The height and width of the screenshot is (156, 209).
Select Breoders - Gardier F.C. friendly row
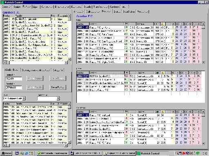point(139,129)
